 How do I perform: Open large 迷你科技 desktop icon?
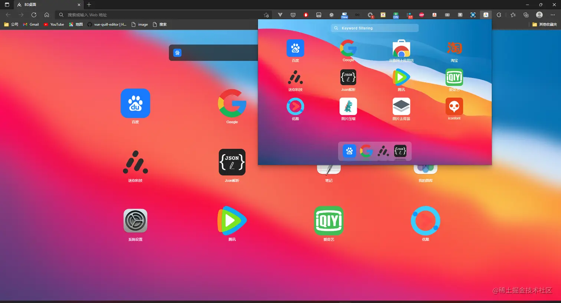pyautogui.click(x=135, y=162)
